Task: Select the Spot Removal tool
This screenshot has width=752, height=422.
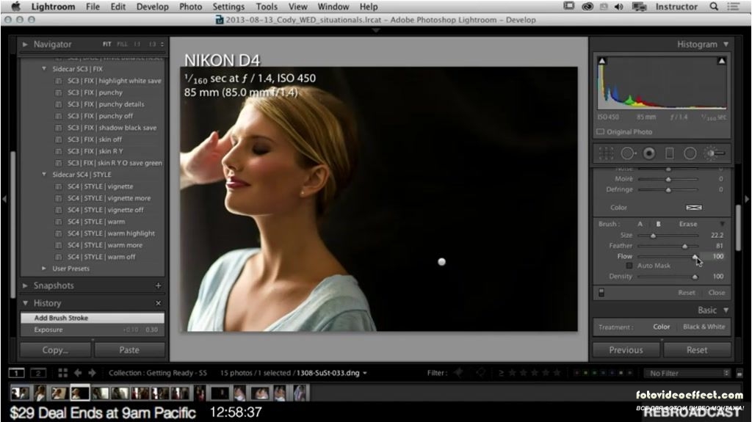Action: pyautogui.click(x=628, y=153)
